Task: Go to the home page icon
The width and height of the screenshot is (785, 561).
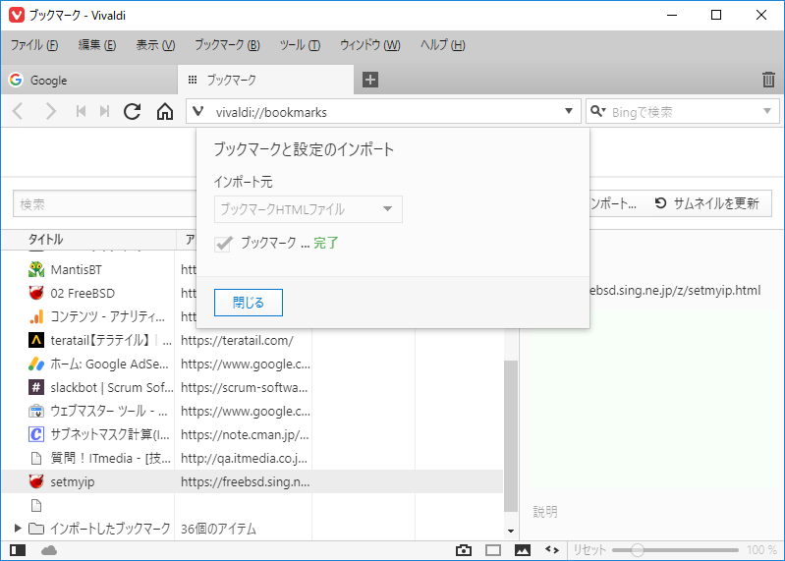Action: [165, 111]
